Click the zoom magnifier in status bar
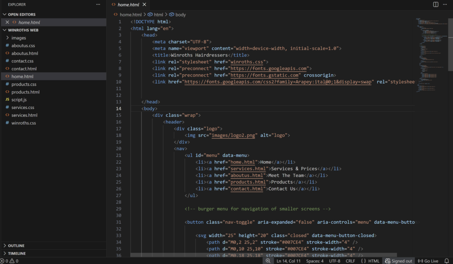This screenshot has height=264, width=453. (268, 261)
